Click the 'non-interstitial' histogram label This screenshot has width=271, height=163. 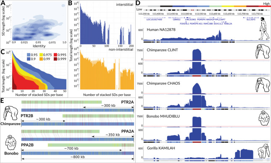pyautogui.click(x=121, y=50)
